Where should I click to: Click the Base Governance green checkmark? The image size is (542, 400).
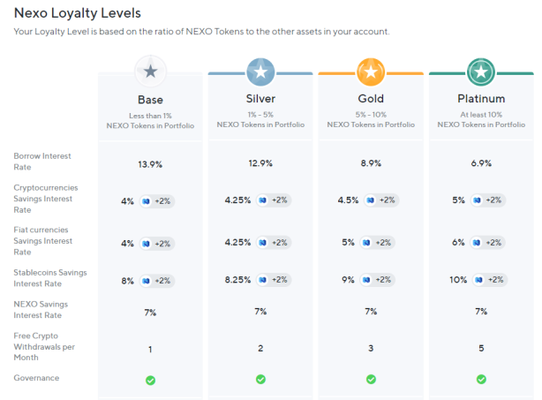(x=150, y=381)
